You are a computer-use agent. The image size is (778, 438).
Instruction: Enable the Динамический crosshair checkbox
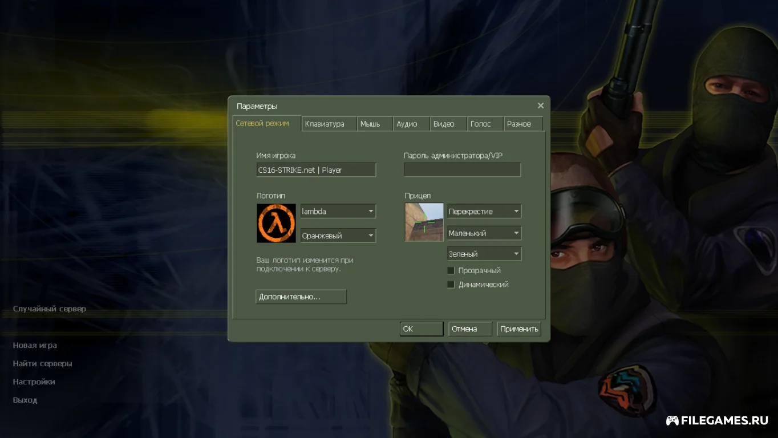451,284
